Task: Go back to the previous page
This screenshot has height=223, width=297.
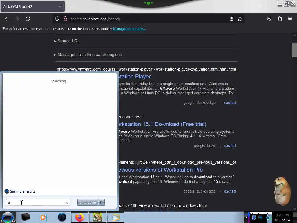Action: pyautogui.click(x=7, y=19)
